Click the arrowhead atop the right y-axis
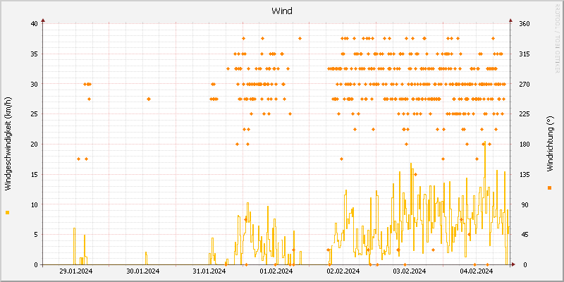 point(510,20)
